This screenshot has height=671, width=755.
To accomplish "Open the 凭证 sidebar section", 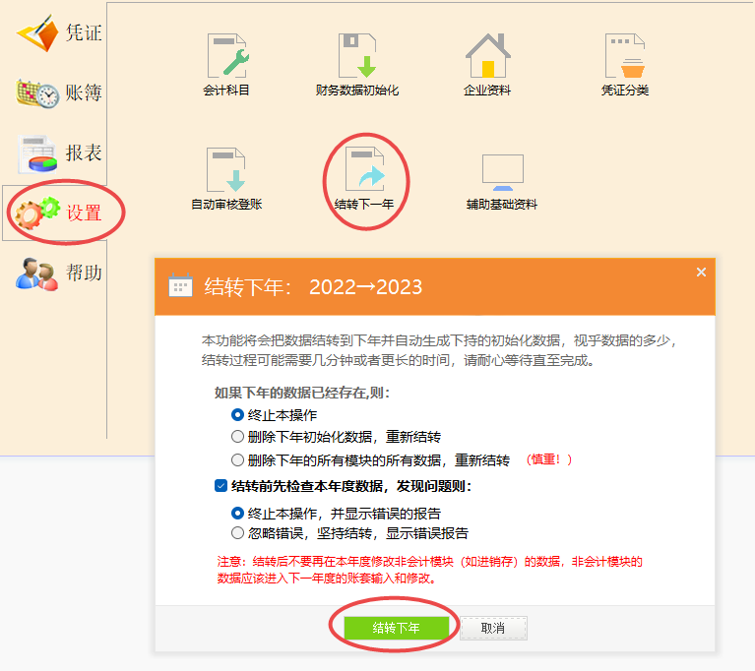I will point(59,32).
